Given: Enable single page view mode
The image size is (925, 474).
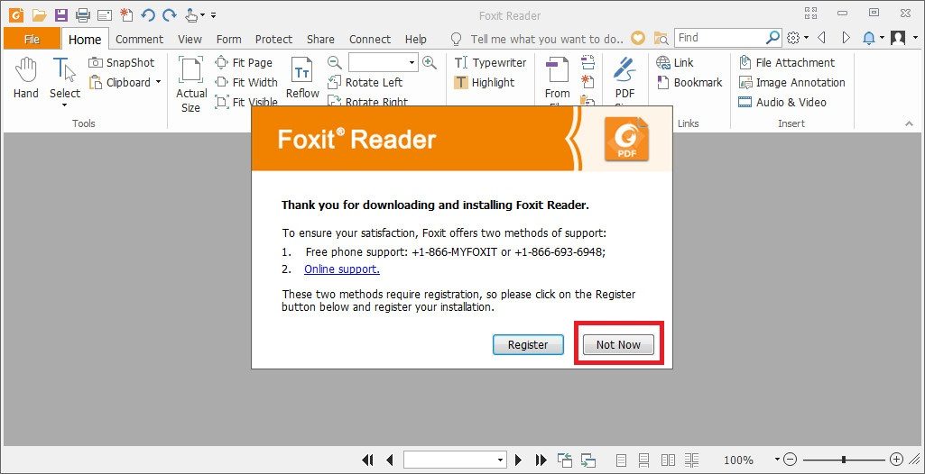Looking at the screenshot, I should click(x=621, y=460).
